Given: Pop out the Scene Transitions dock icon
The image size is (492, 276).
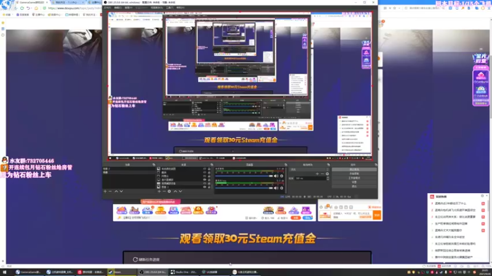Looking at the screenshot, I should (328, 164).
